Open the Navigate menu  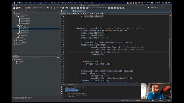point(40,3)
